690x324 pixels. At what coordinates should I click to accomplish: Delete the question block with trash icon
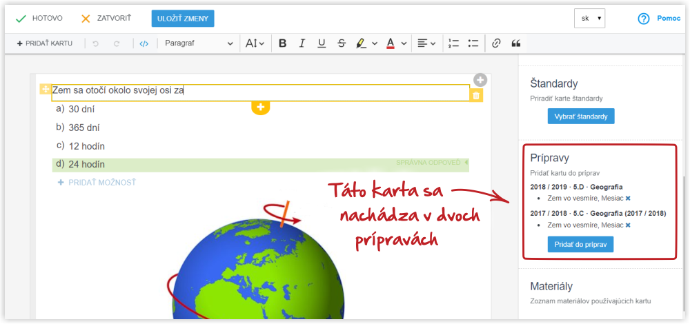click(x=476, y=95)
